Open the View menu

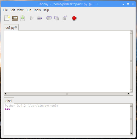(x=20, y=10)
